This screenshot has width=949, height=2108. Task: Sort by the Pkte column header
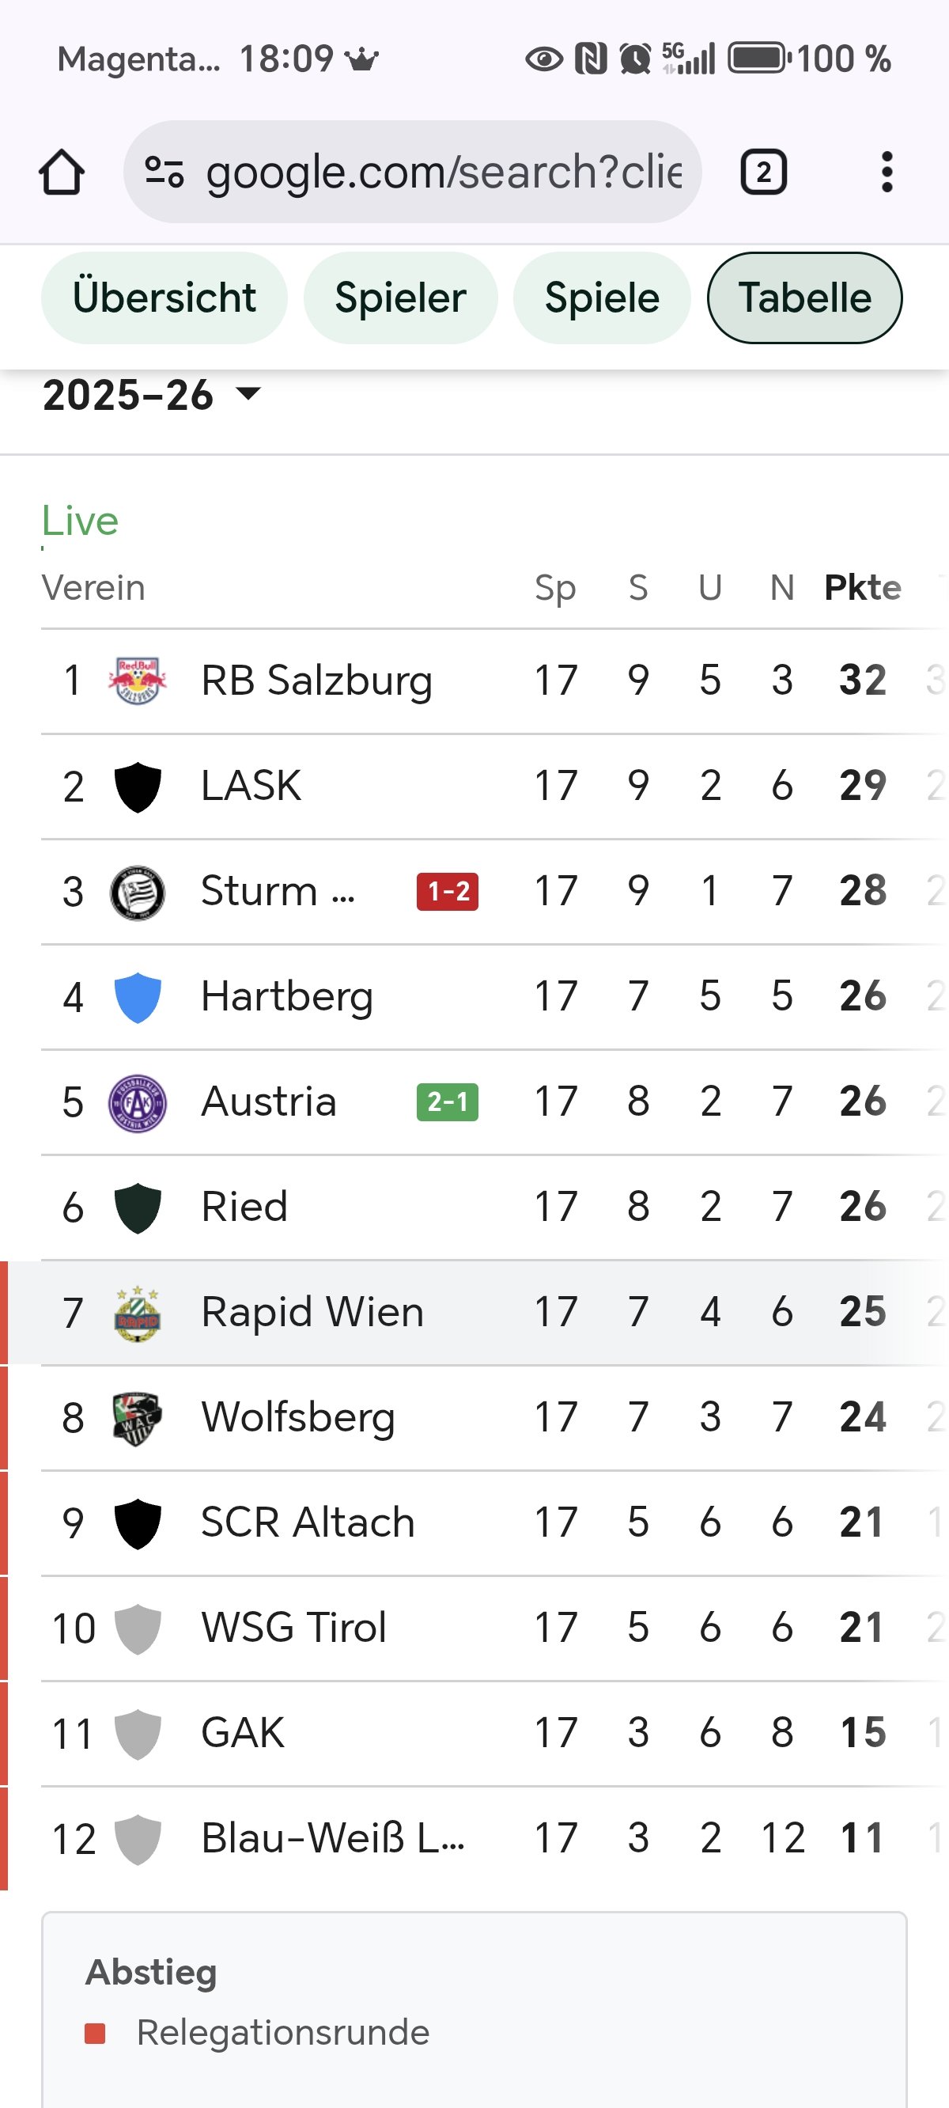coord(862,588)
